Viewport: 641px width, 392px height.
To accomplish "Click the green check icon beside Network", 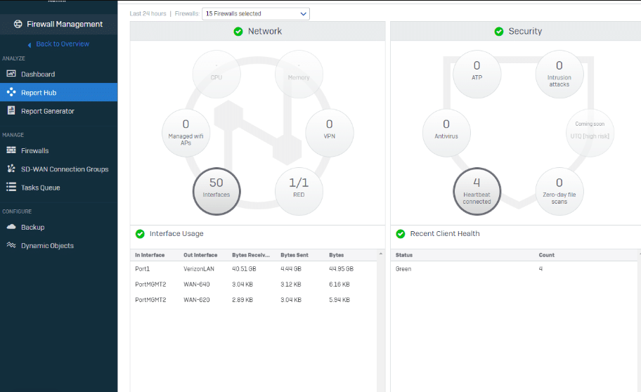I will [238, 32].
